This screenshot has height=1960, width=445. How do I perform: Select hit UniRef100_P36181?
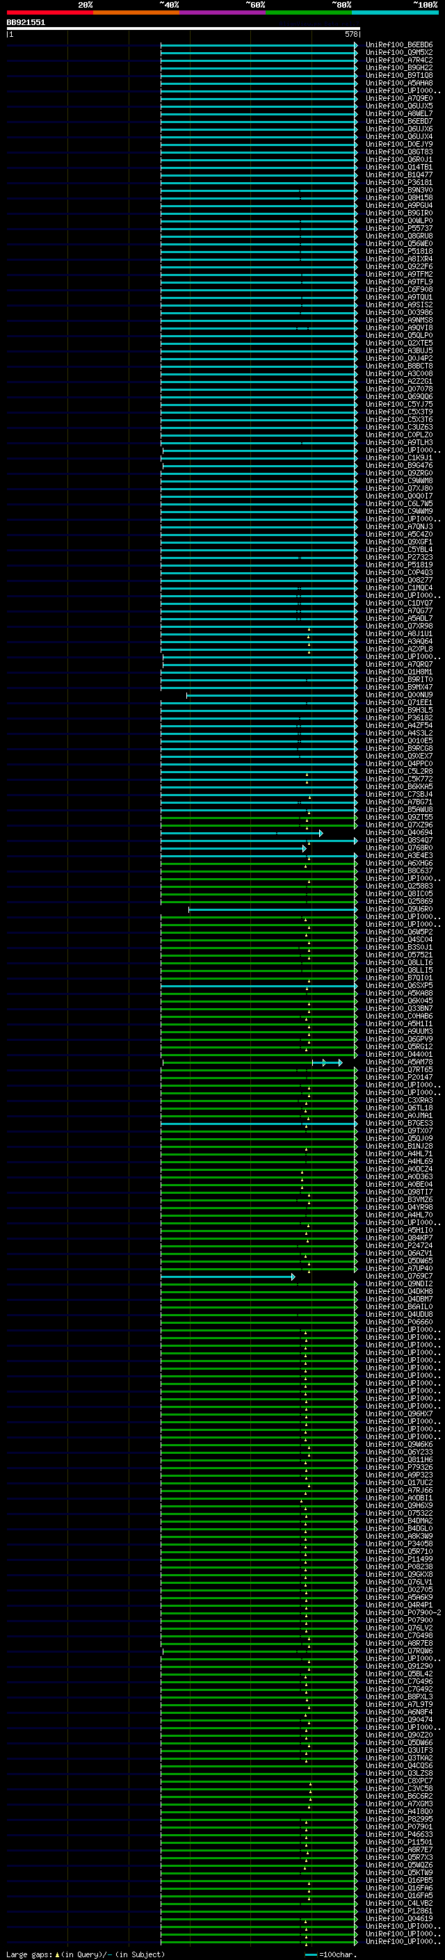click(x=398, y=183)
